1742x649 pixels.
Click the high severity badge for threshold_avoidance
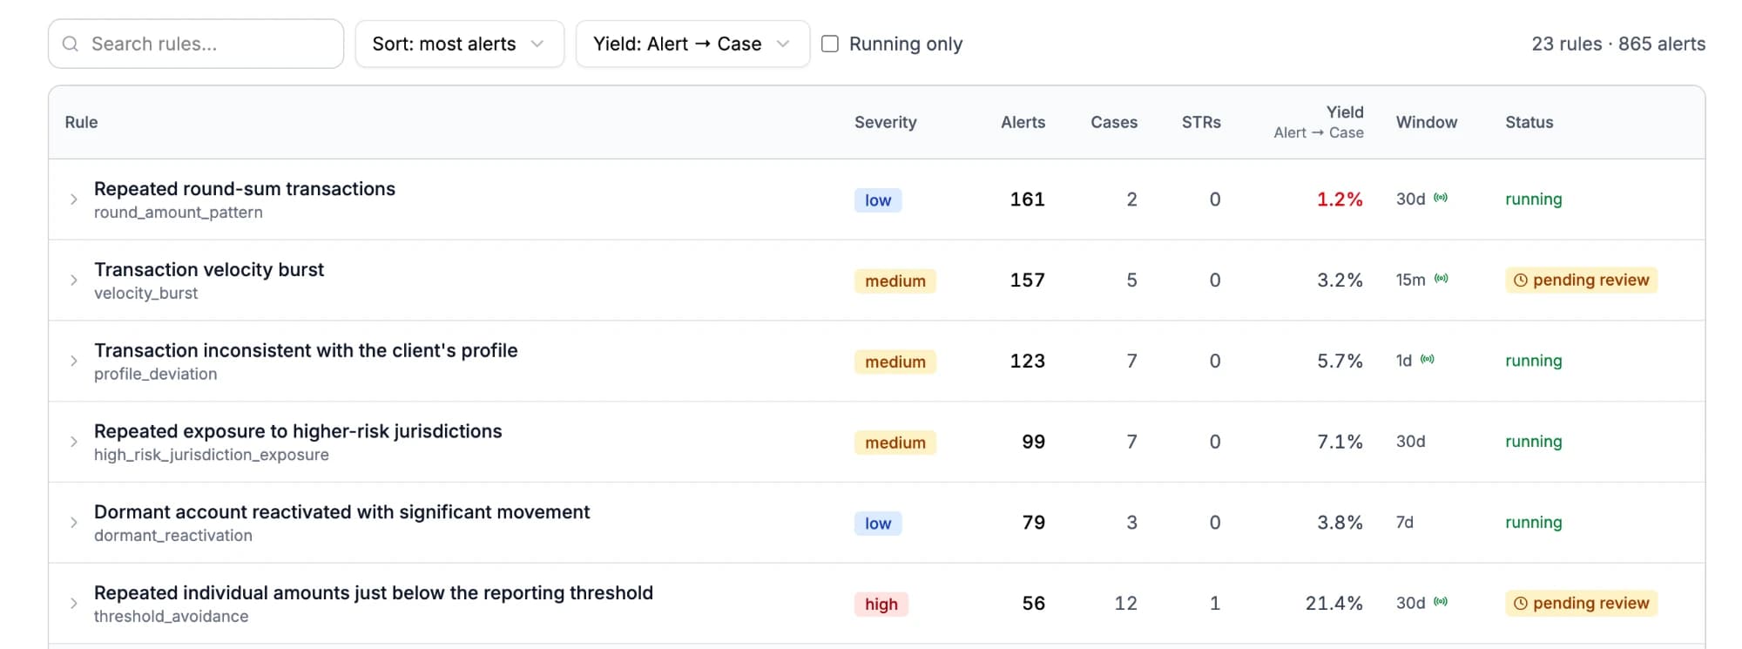coord(881,605)
